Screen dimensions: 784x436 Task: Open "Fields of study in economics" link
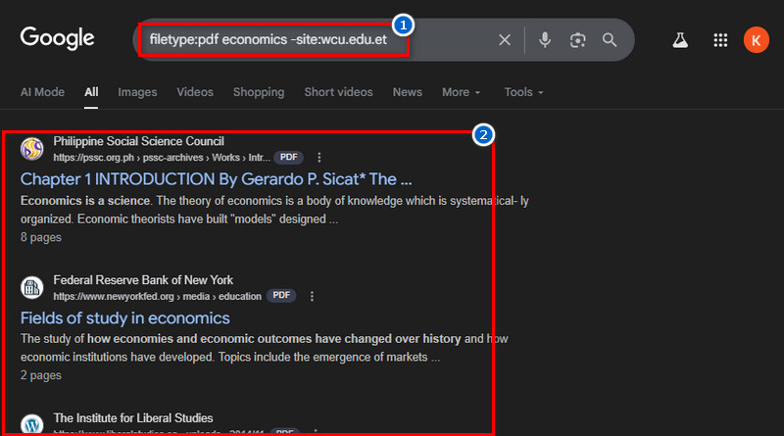pyautogui.click(x=124, y=318)
